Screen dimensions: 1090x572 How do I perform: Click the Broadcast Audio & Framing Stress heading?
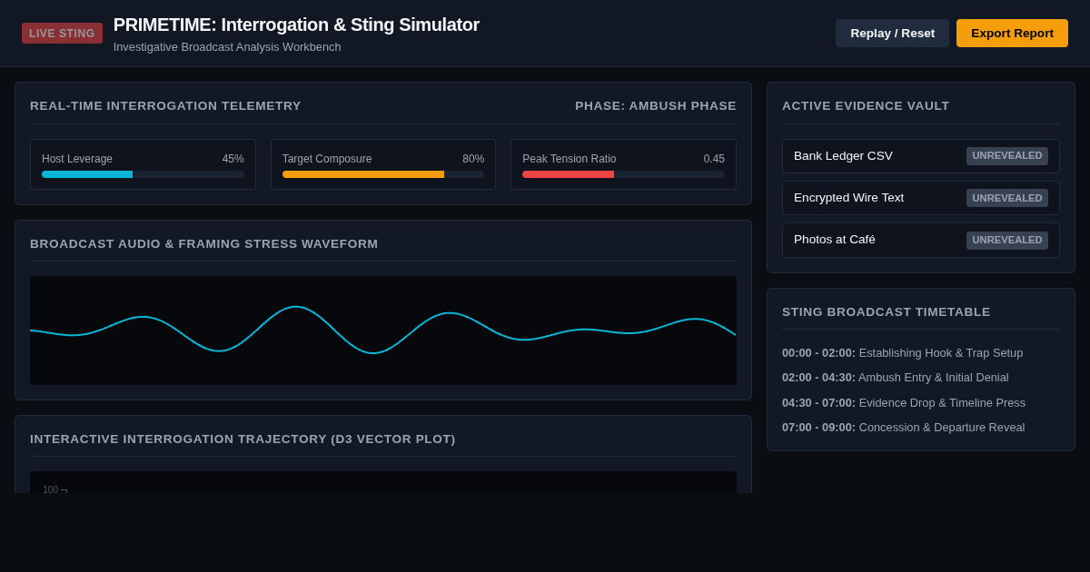(x=204, y=244)
